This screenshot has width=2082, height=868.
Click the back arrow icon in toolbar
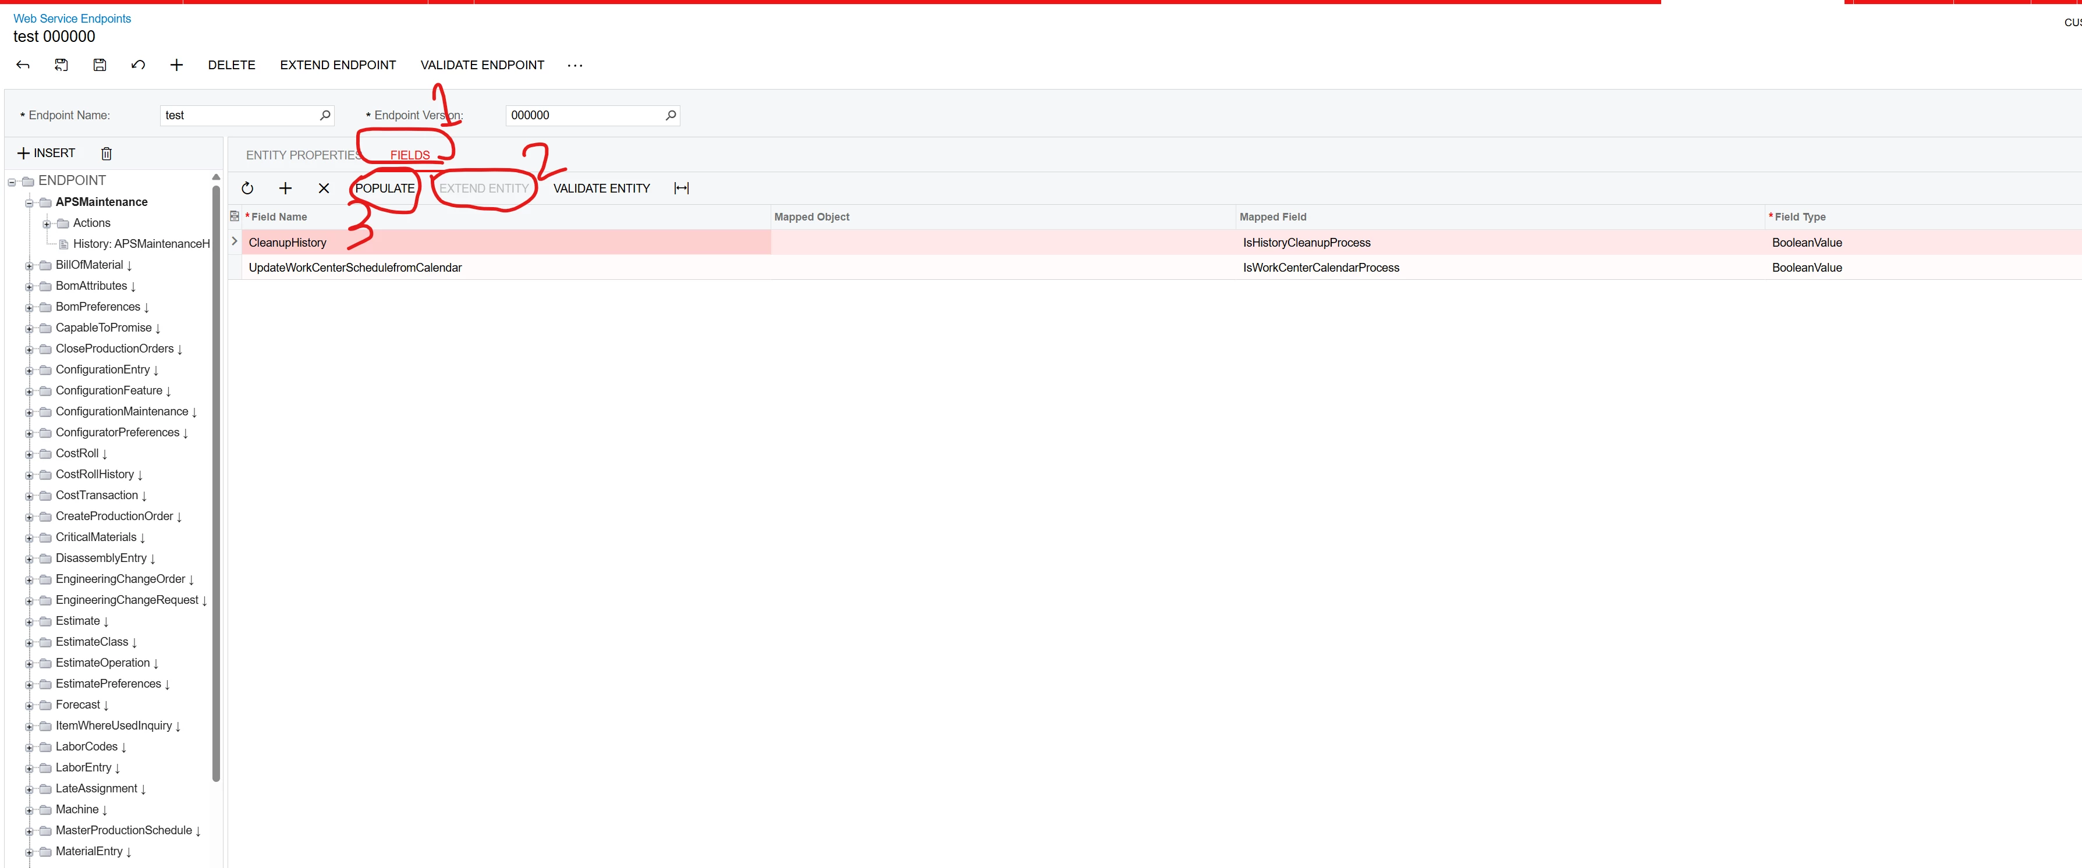click(23, 65)
